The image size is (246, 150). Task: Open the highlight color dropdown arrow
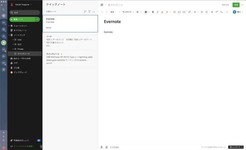click(170, 12)
